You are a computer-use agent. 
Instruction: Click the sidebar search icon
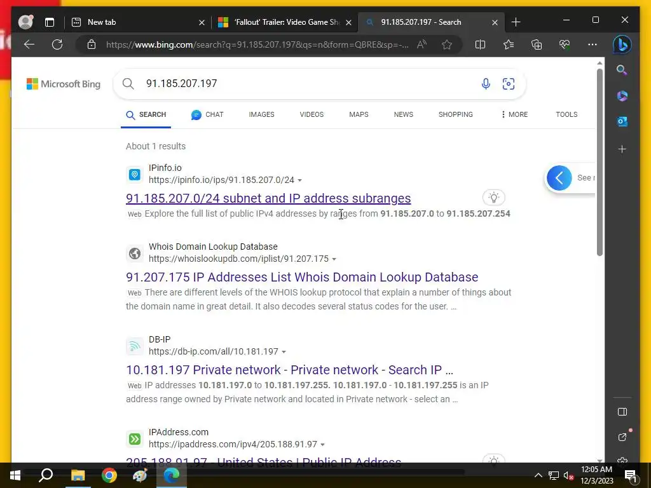[x=622, y=70]
